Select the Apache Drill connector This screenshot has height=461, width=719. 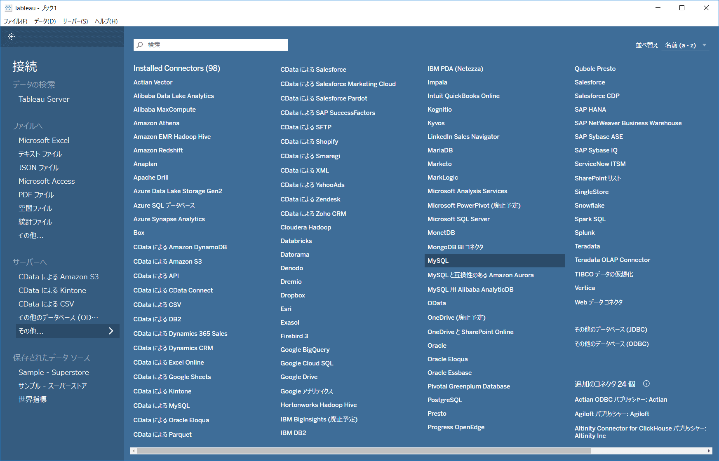151,178
